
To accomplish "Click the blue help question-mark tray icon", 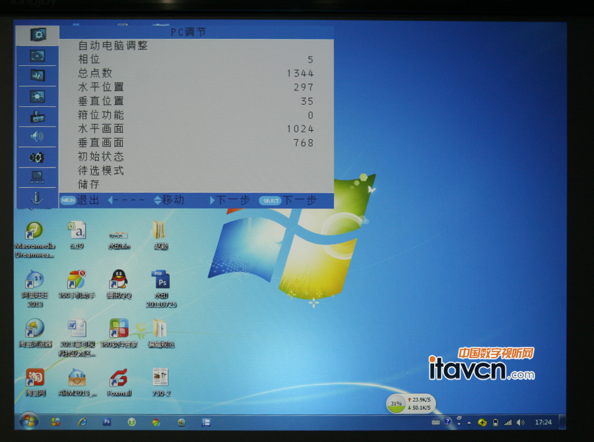I will (x=447, y=422).
